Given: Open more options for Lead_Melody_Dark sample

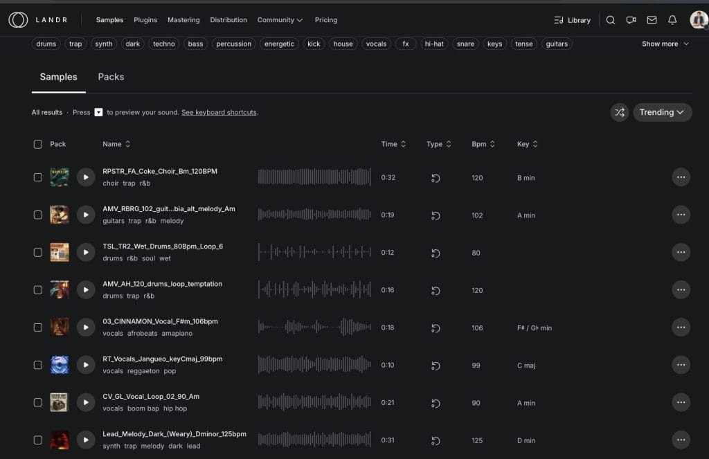Looking at the screenshot, I should [681, 440].
